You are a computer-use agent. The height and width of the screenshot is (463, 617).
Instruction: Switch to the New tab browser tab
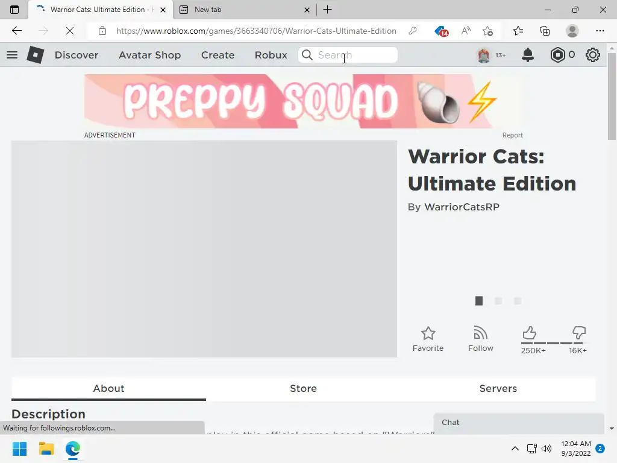point(244,10)
